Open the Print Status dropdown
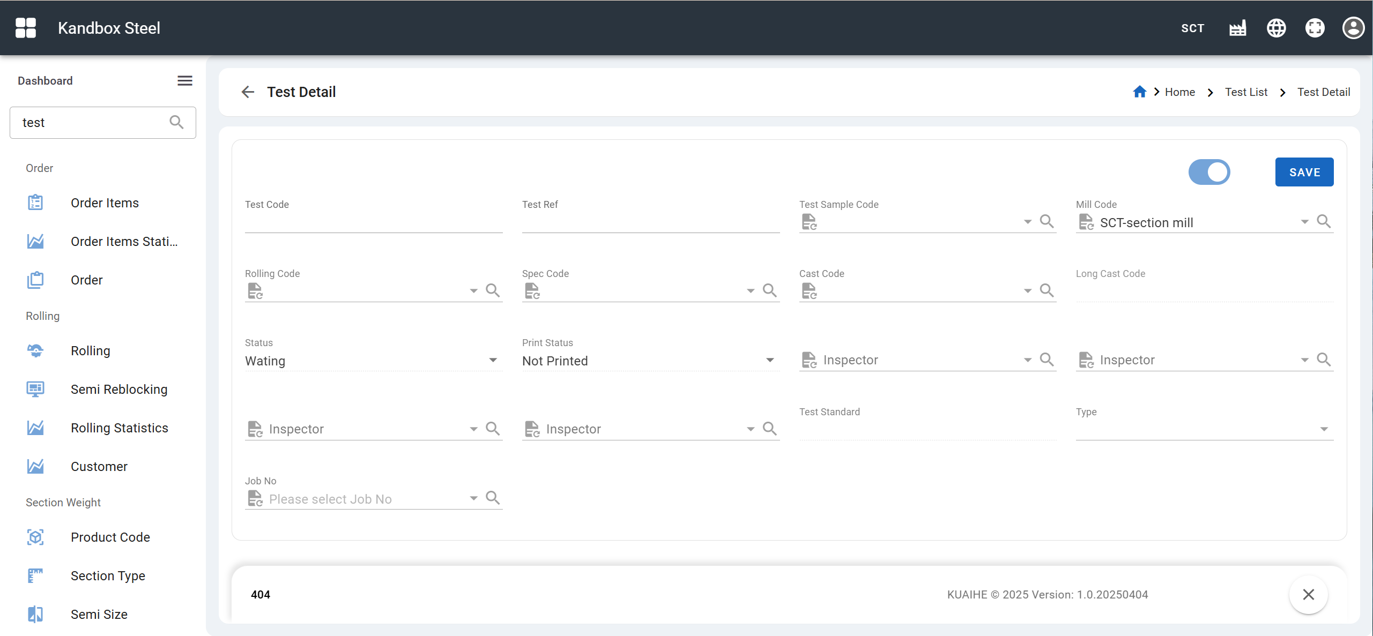1373x636 pixels. (x=770, y=360)
